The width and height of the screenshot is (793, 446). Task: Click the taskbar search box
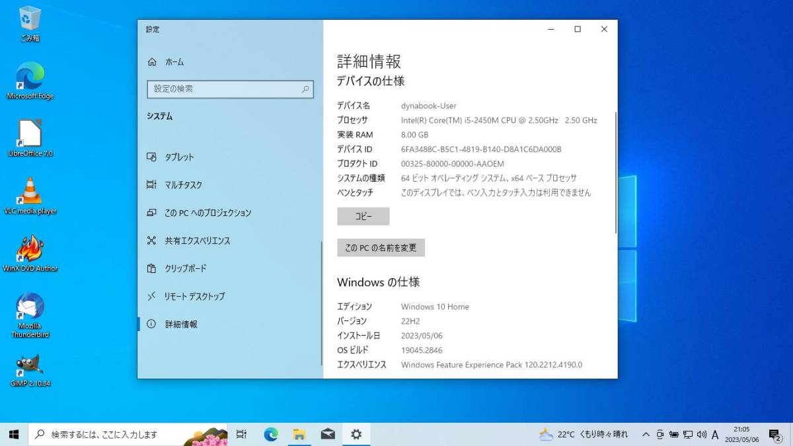pos(128,434)
